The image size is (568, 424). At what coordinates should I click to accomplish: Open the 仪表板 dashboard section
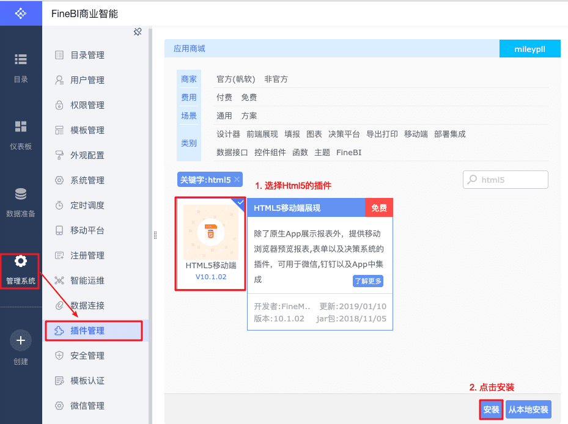pos(21,136)
